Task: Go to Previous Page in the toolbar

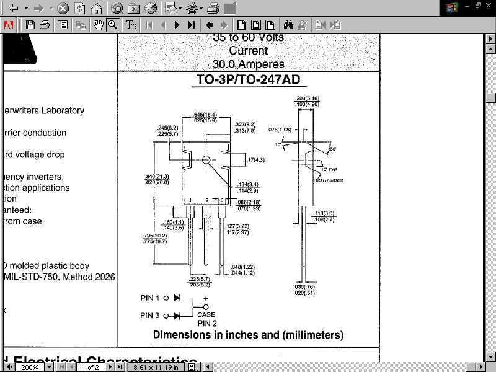Action: 163,25
